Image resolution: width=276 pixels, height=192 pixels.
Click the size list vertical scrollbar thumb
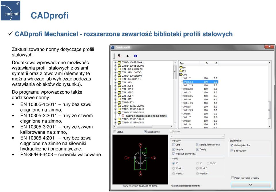click(269, 110)
